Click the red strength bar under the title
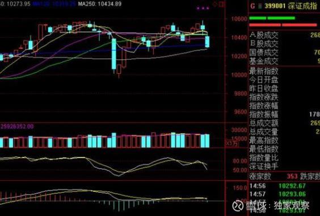The height and width of the screenshot is (216, 320). 283,25
